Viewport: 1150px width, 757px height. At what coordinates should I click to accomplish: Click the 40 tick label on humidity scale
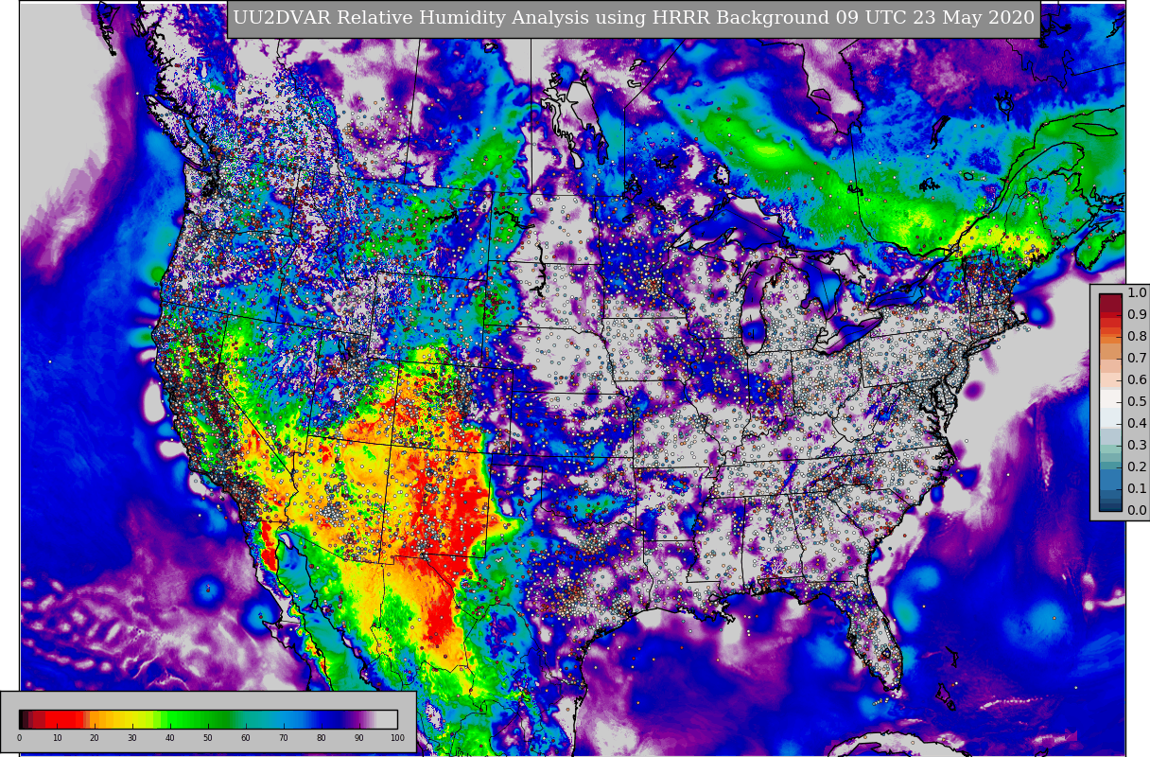click(170, 738)
